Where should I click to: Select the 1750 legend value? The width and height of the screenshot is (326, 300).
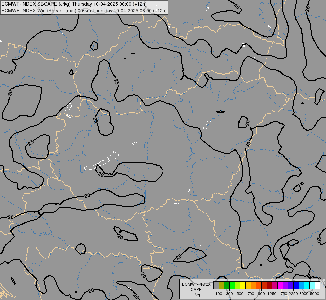click(283, 294)
